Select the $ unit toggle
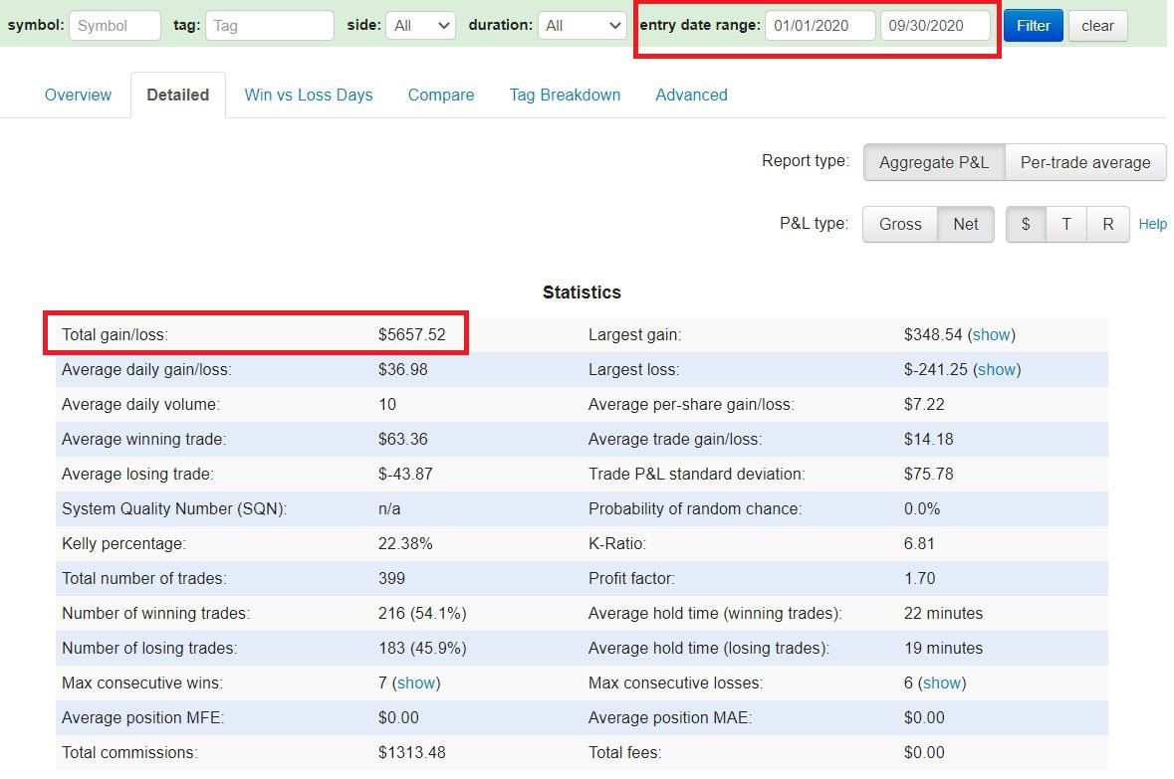1174x779 pixels. [1026, 225]
